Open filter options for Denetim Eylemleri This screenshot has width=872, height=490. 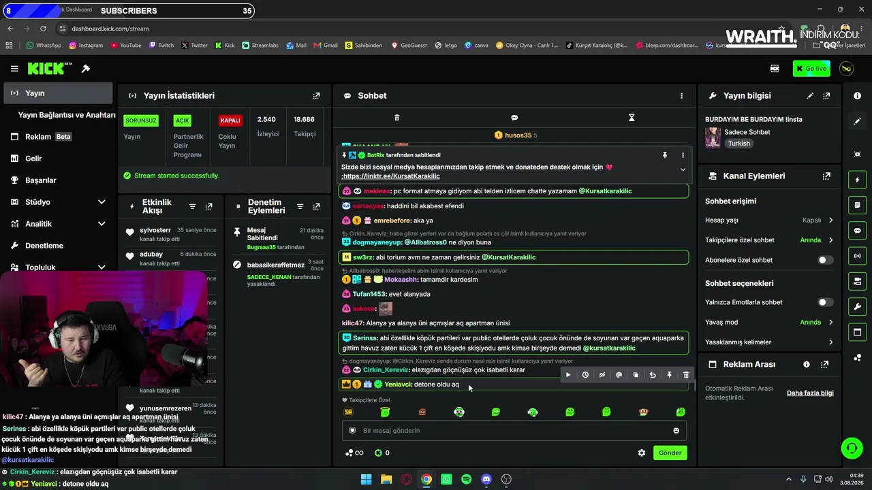point(300,207)
